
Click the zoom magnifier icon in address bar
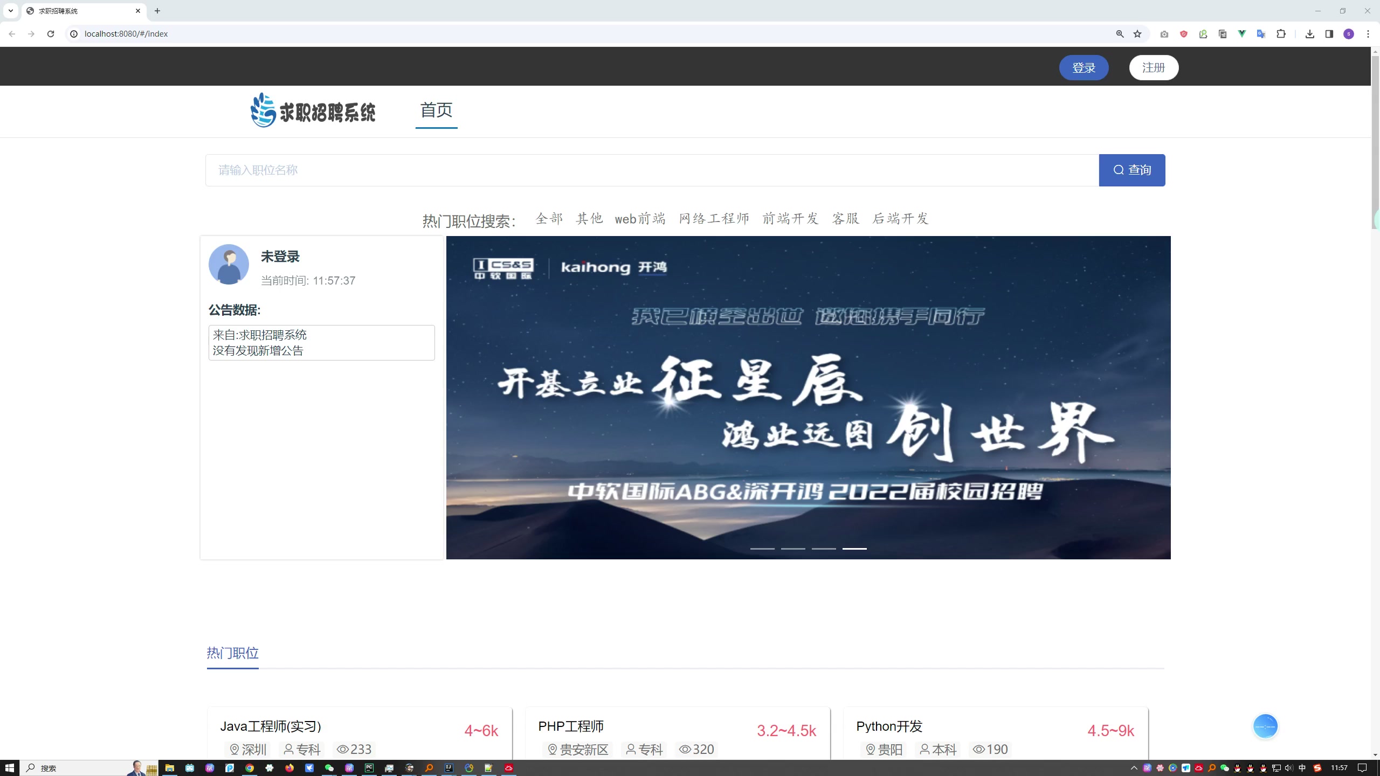[x=1120, y=34]
